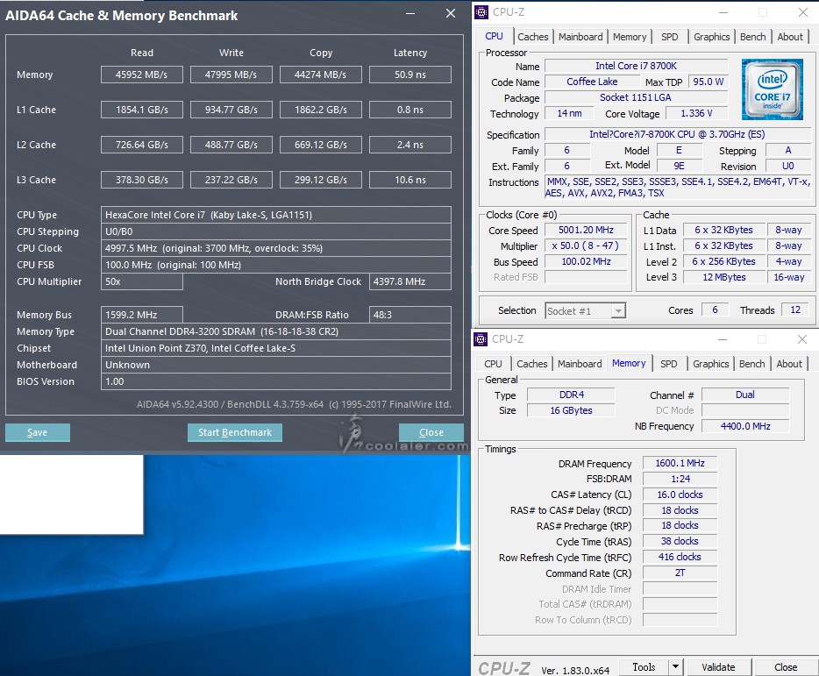Click the NB Frequency value 4400.0 MHz

pos(745,426)
